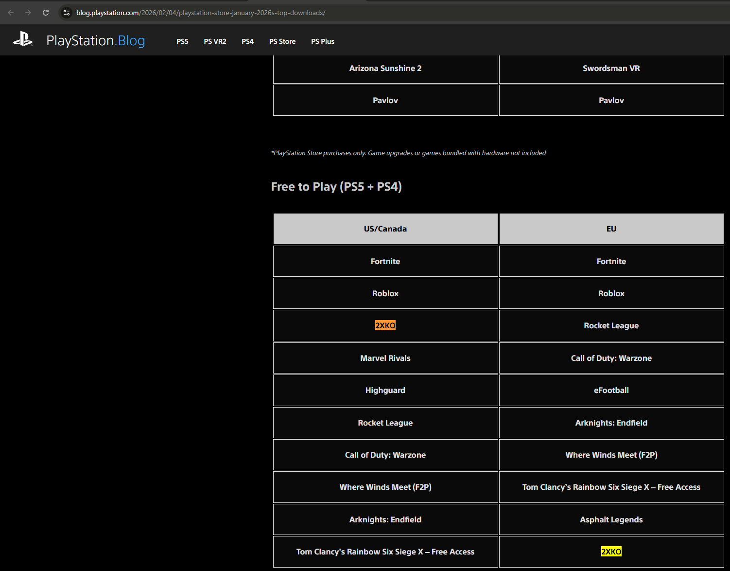Click Pavlov in the left column
The image size is (730, 571).
tap(385, 100)
